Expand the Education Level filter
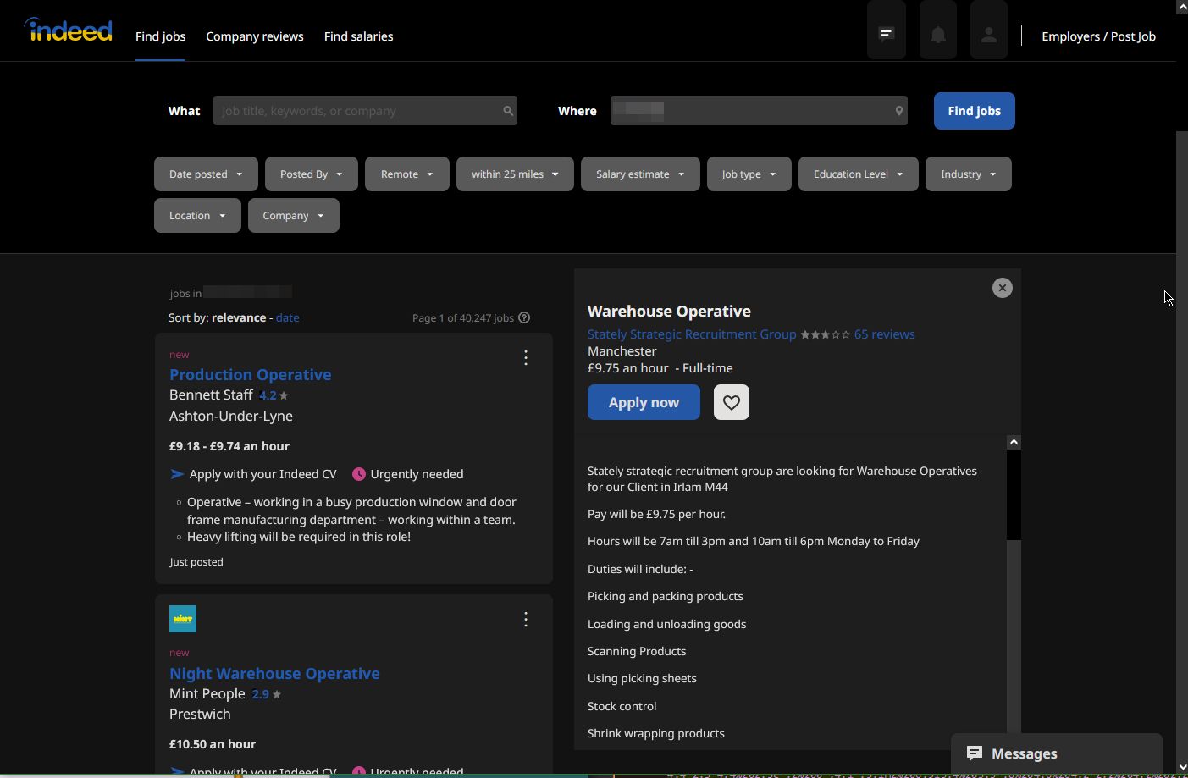This screenshot has height=778, width=1188. pyautogui.click(x=859, y=174)
